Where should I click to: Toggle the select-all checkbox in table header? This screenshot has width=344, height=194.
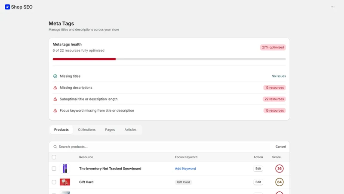[x=54, y=157]
